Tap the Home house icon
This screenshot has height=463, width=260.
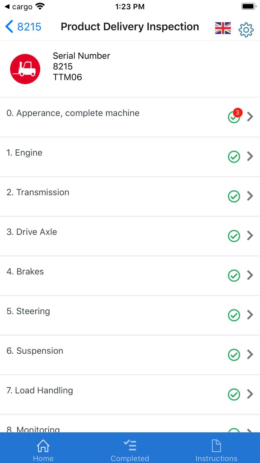(x=43, y=446)
